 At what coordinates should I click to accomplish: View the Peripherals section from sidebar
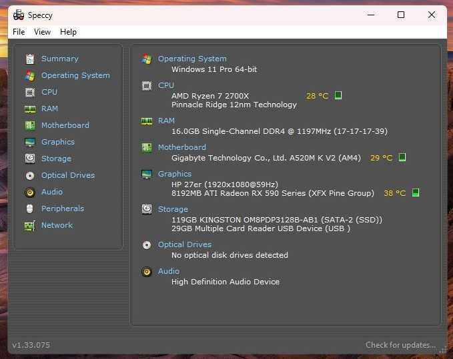[x=63, y=208]
